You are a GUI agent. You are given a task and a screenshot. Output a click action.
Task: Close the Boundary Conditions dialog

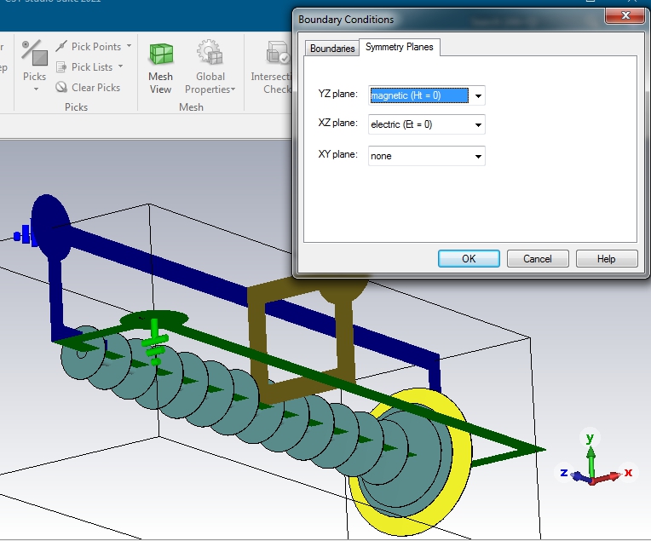pyautogui.click(x=625, y=16)
